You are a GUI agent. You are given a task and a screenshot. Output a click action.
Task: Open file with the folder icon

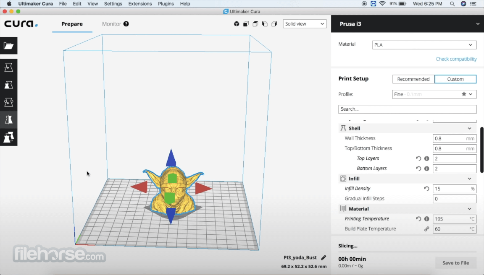[x=9, y=46]
